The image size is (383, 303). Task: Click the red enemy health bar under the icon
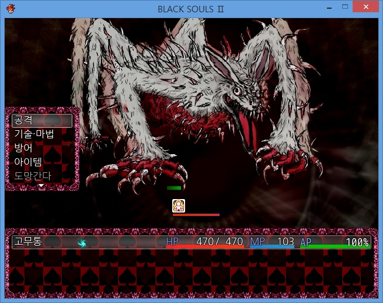[x=196, y=215]
